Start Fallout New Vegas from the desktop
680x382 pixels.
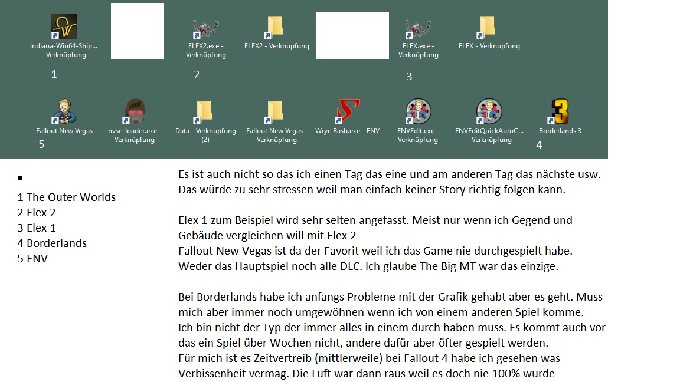point(64,112)
